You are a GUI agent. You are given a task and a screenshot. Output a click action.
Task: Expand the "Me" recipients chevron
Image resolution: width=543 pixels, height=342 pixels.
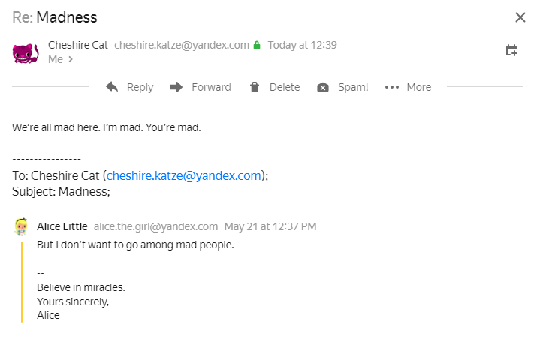[x=71, y=58]
